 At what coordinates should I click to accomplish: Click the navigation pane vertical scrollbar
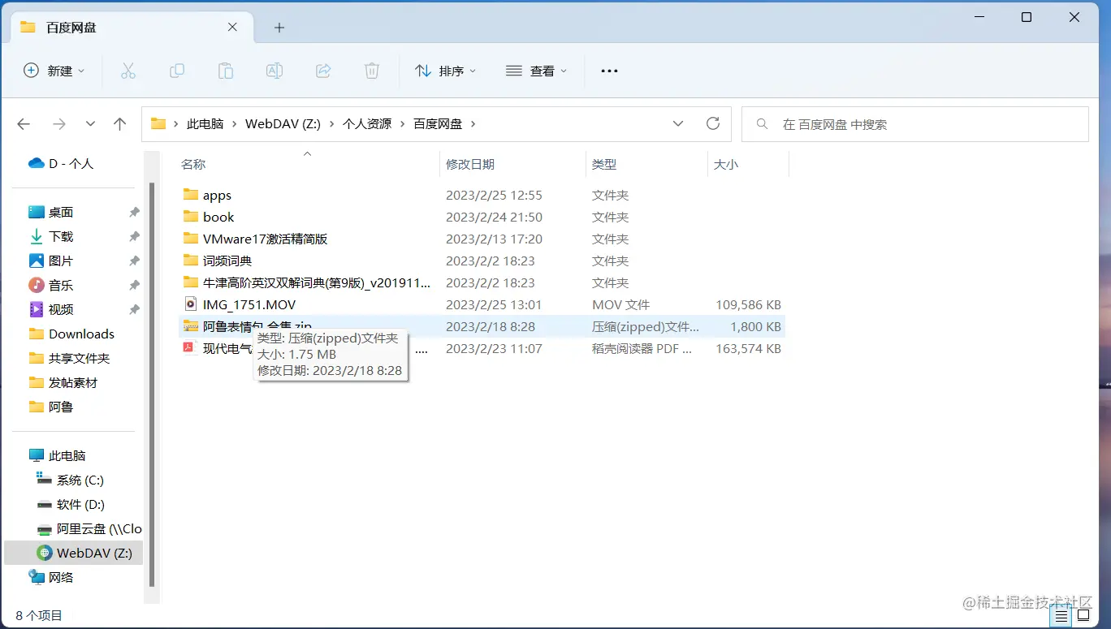(151, 384)
